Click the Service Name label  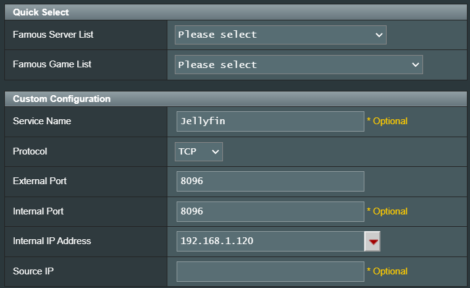coord(42,121)
